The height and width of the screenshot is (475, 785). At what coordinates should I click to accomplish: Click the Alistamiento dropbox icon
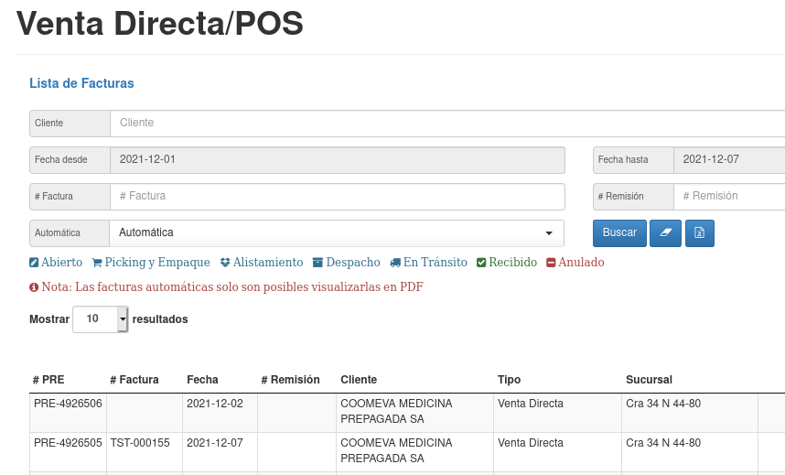(x=225, y=263)
